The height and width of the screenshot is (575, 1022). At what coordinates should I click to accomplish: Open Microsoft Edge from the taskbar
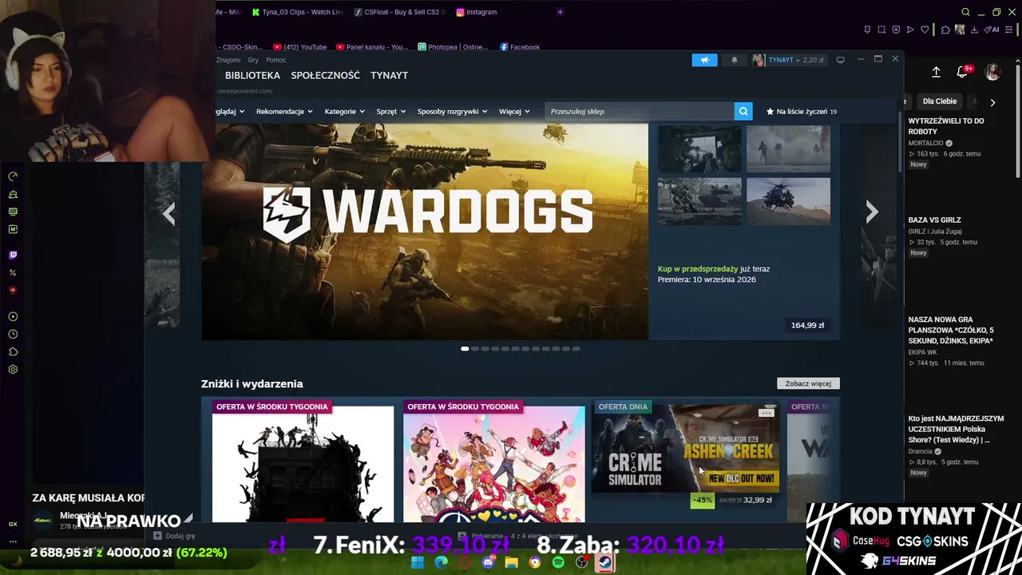441,562
